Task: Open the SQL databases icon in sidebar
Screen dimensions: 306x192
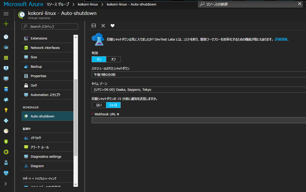Action: [x=6, y=89]
